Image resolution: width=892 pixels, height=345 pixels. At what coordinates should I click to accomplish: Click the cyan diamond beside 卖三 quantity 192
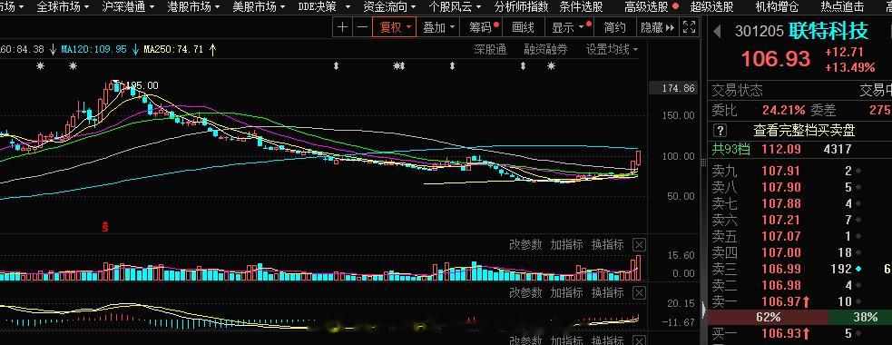pyautogui.click(x=858, y=269)
